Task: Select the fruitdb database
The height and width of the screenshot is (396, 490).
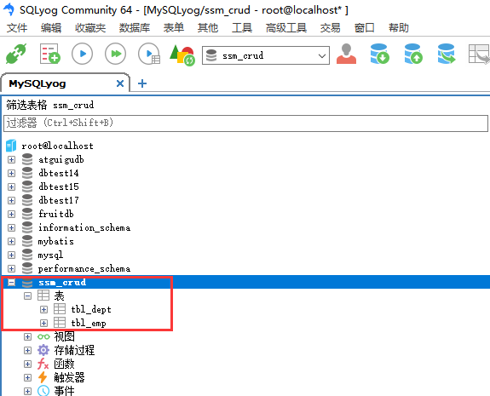Action: coord(56,214)
